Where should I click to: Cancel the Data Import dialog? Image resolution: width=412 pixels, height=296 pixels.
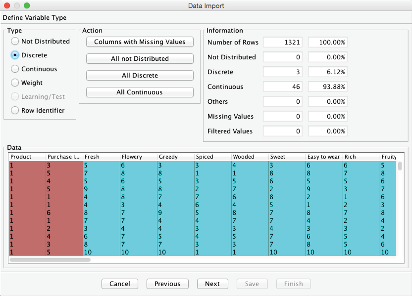point(120,284)
